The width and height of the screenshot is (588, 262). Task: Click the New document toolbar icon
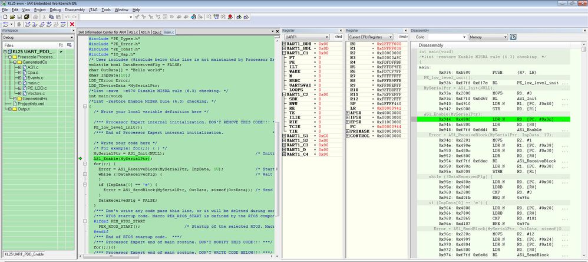tap(5, 17)
